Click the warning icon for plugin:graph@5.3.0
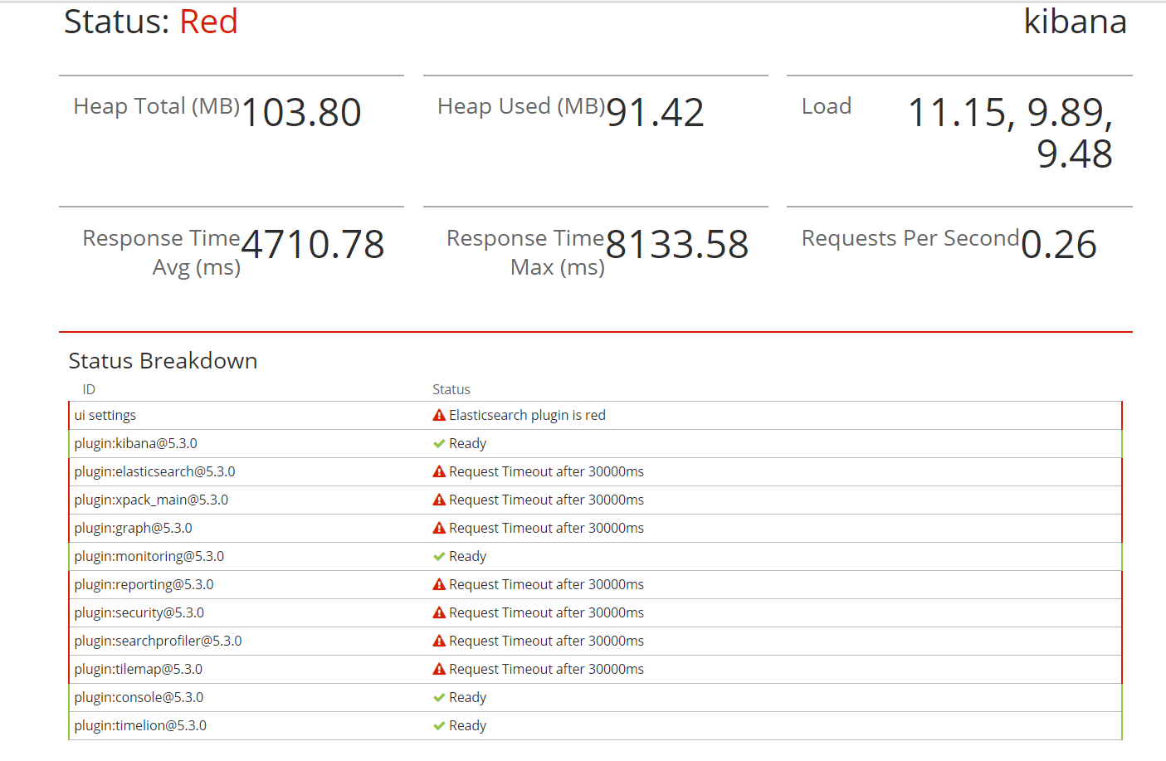The width and height of the screenshot is (1166, 761). click(439, 528)
